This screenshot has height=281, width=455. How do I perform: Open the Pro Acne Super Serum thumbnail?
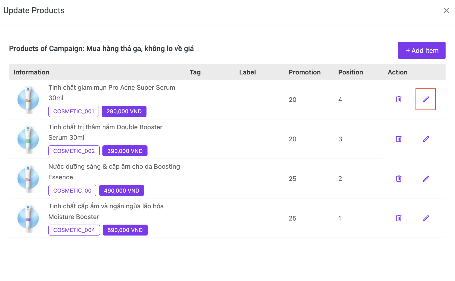[28, 100]
